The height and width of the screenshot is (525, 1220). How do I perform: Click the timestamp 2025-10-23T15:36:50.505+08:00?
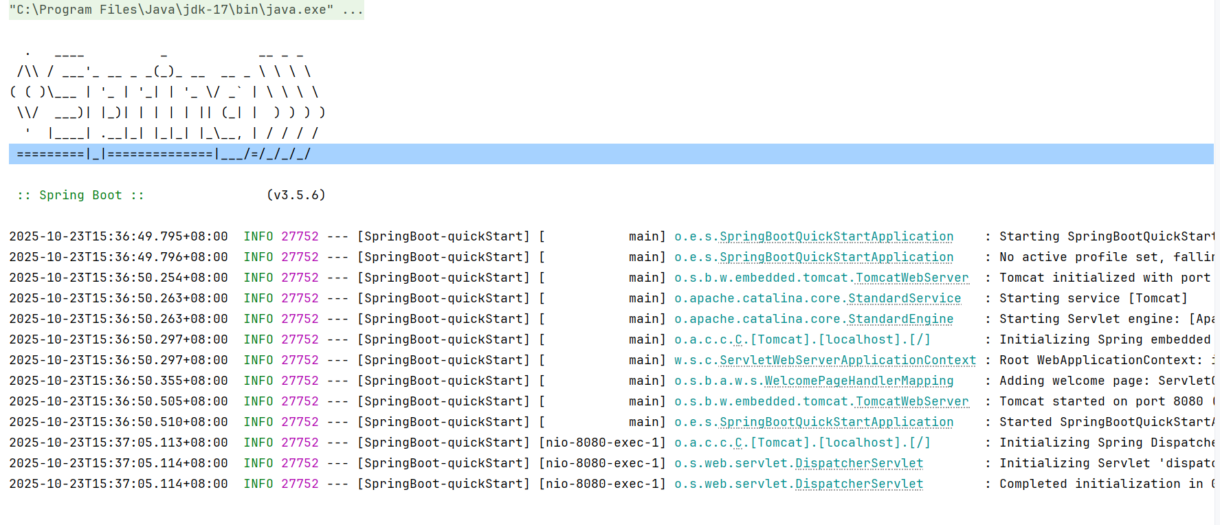(x=118, y=401)
